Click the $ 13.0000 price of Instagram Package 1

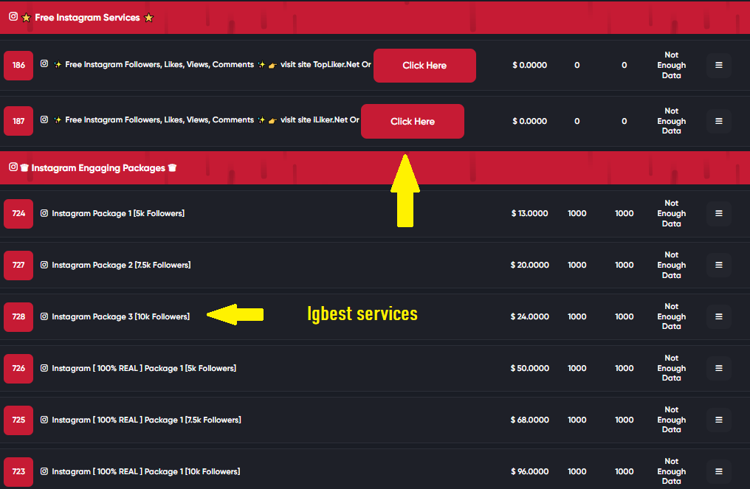pyautogui.click(x=529, y=213)
